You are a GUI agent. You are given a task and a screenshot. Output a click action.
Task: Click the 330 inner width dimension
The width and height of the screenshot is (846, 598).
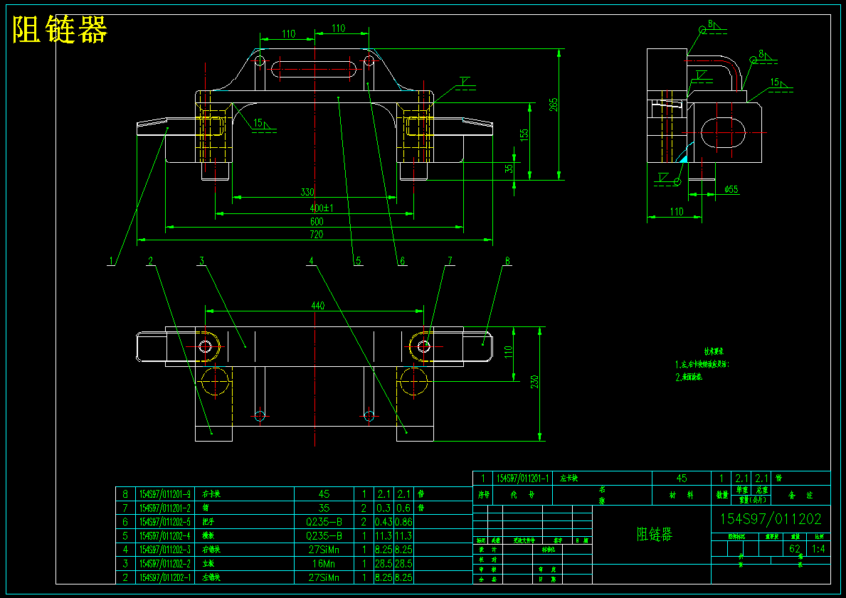click(307, 192)
